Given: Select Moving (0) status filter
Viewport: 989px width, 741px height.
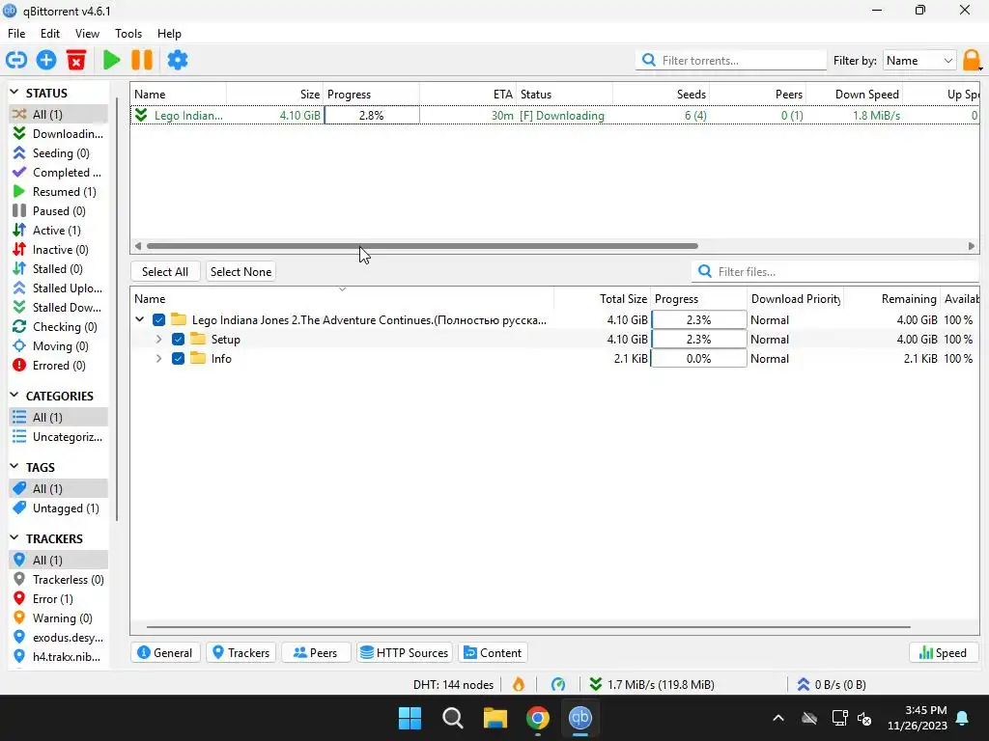Looking at the screenshot, I should pyautogui.click(x=58, y=346).
